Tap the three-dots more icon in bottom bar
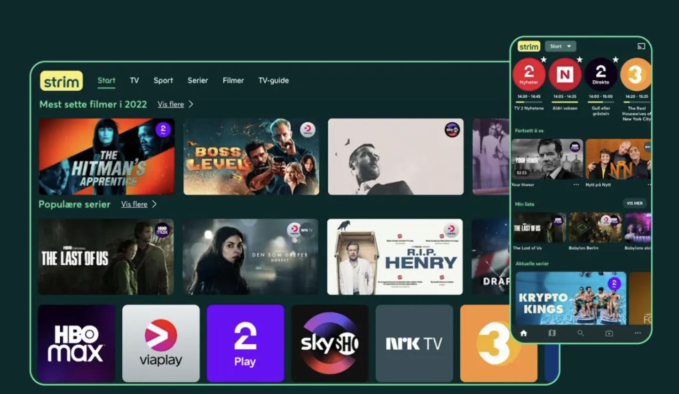Image resolution: width=679 pixels, height=394 pixels. tap(638, 333)
